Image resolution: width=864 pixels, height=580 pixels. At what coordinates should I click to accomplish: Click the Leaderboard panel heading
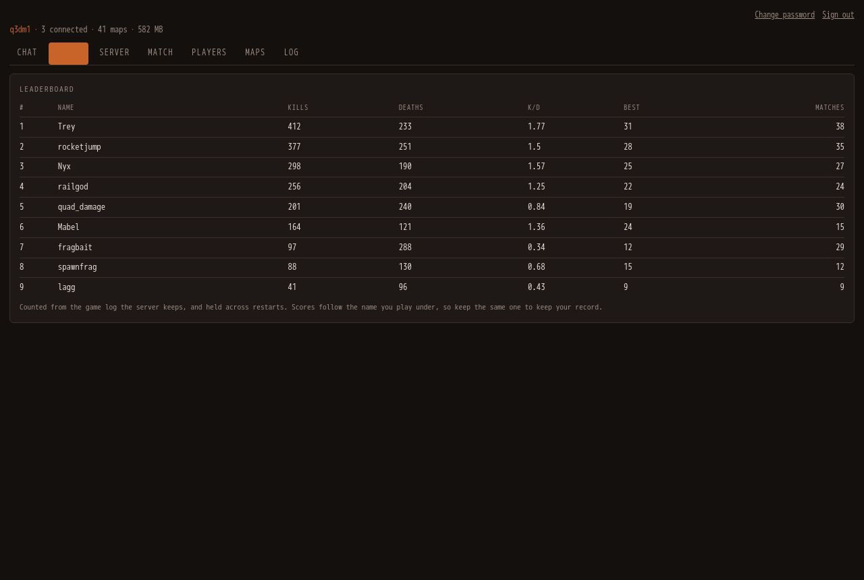click(47, 90)
